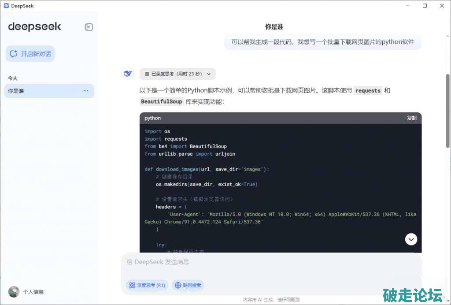Copy the python code with 复制

coord(411,118)
